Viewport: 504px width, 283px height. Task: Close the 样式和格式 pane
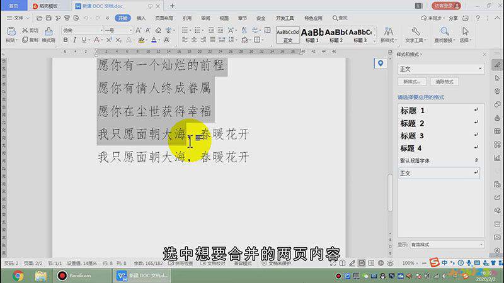[x=484, y=55]
